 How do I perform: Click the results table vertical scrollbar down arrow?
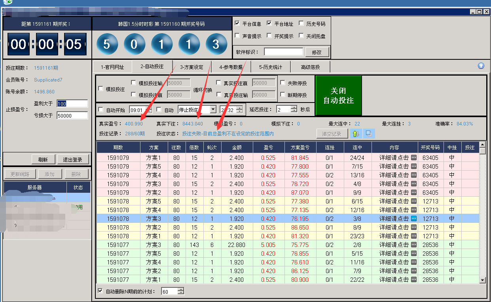click(x=482, y=280)
